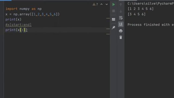Viewport: 174px width, 98px height.
Task: Click 'Process finished with' console message
Action: pyautogui.click(x=149, y=25)
